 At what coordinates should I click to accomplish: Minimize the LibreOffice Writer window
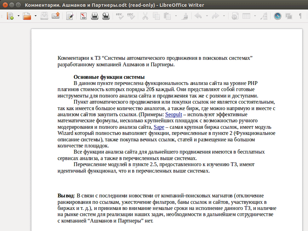[12, 5]
